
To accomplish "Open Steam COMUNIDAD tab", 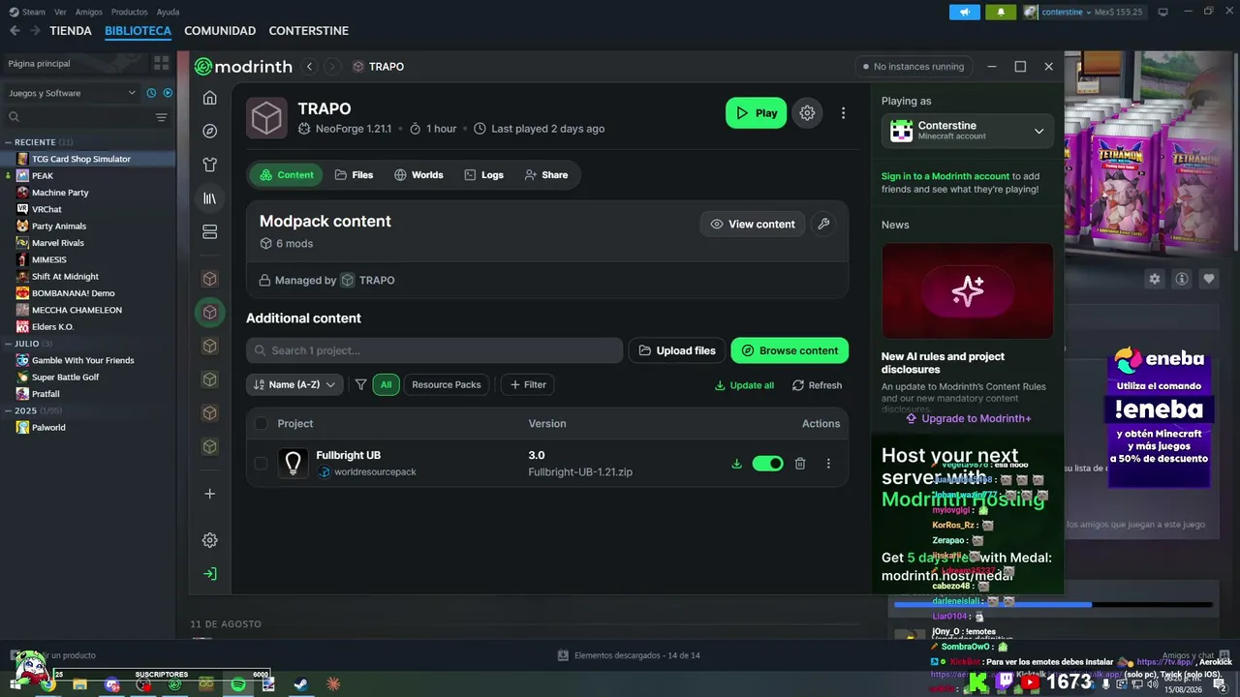I will 220,31.
